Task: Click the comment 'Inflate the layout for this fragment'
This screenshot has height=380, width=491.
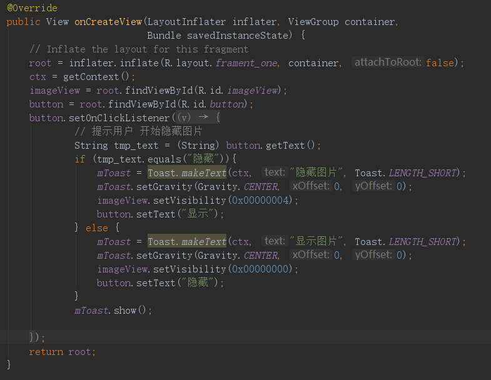Action: 139,49
